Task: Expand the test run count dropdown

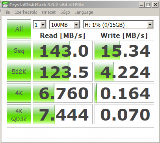Action: coord(43,24)
